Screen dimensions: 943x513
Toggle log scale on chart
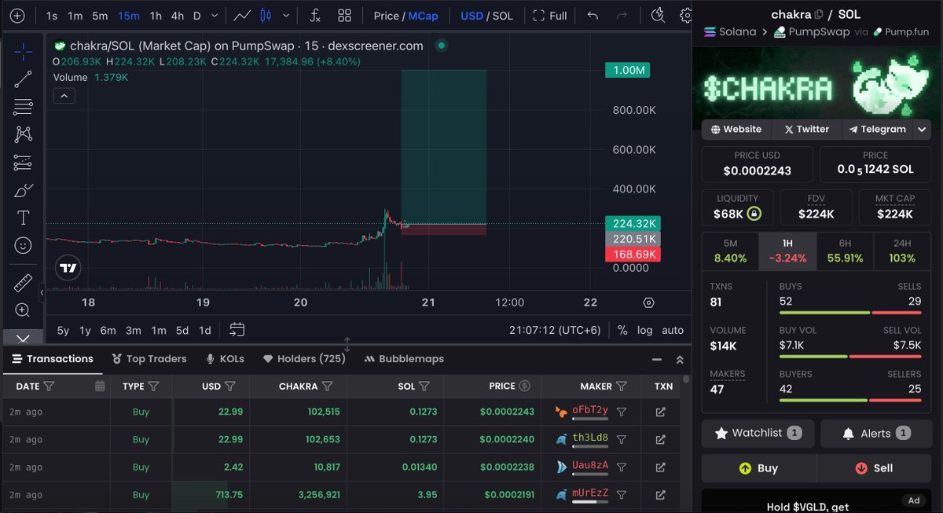(644, 330)
